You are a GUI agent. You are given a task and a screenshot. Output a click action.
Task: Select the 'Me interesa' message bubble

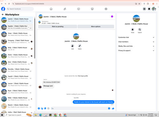coord(52,82)
